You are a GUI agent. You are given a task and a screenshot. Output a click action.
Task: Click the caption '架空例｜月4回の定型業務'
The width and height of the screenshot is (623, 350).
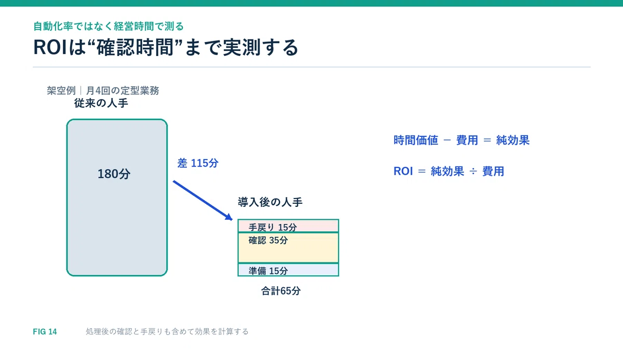(x=103, y=91)
